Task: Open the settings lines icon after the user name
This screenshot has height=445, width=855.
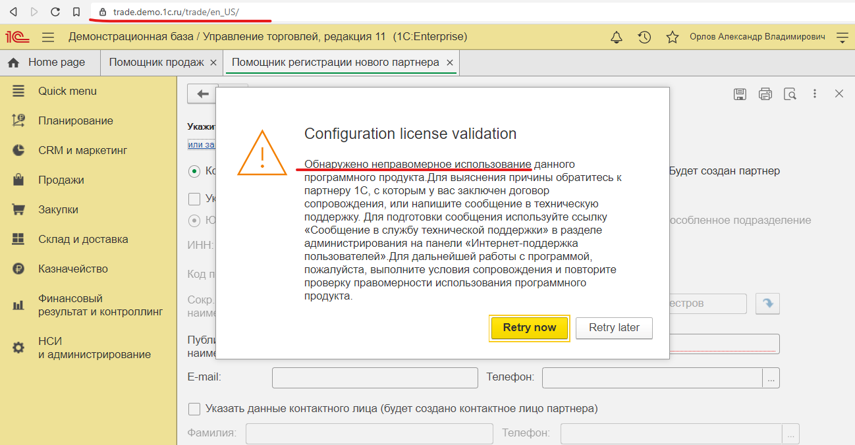Action: tap(842, 38)
